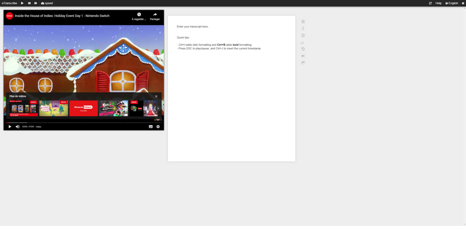Viewport: 466px width, 229px height.
Task: Click the 'Partager' share arrow icon
Action: click(x=155, y=14)
